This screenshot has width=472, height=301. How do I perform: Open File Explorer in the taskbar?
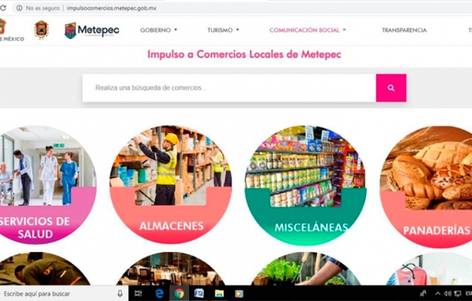coord(219,293)
